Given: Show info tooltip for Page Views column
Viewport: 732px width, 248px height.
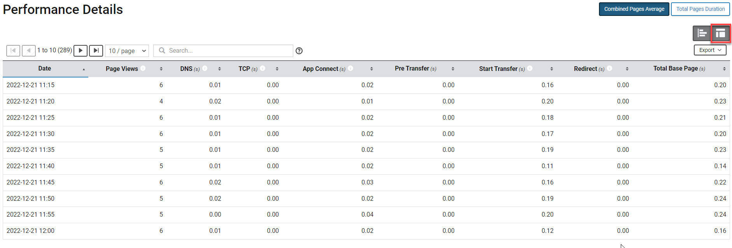Looking at the screenshot, I should pos(143,68).
